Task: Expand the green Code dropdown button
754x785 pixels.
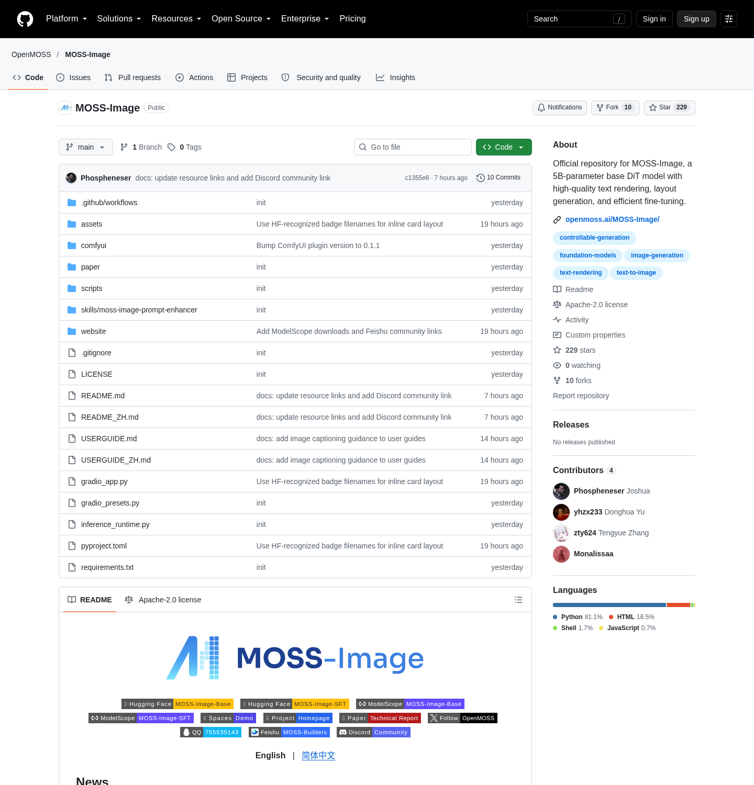Action: pos(504,147)
